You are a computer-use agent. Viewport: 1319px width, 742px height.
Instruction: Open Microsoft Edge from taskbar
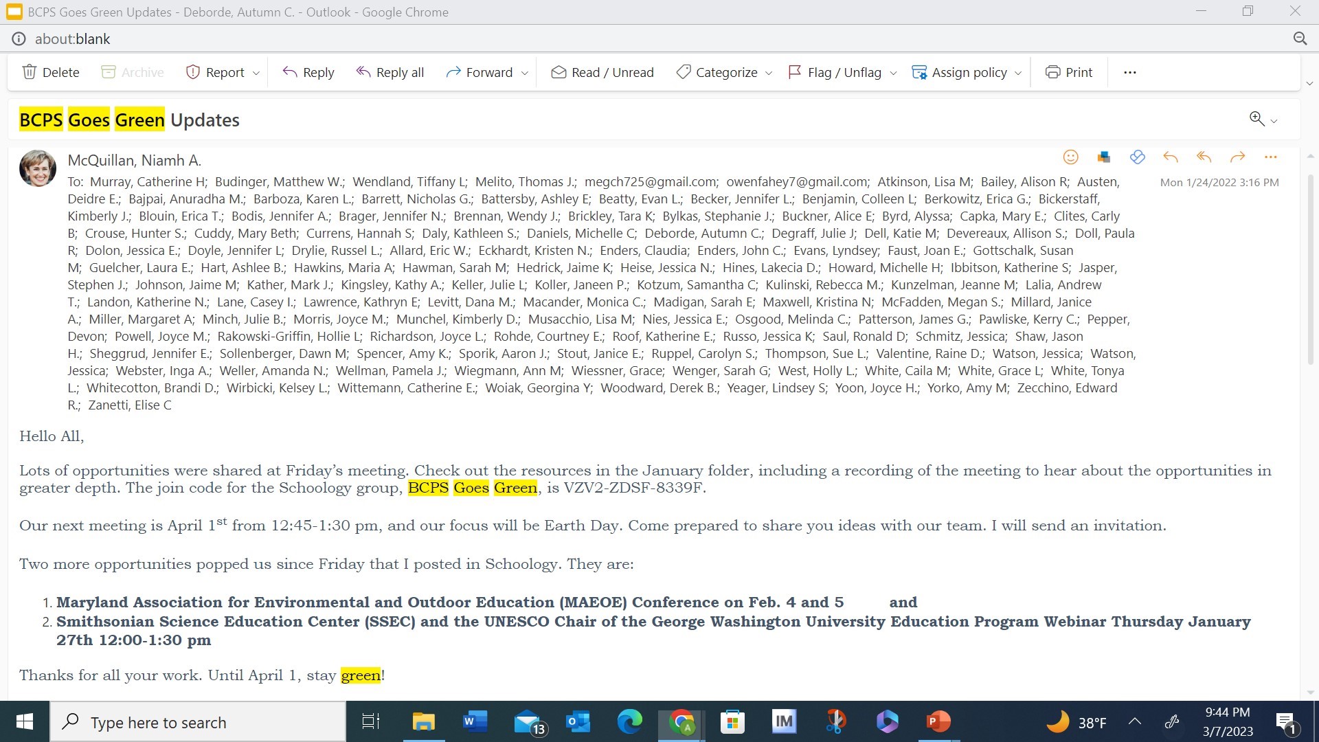pyautogui.click(x=630, y=721)
